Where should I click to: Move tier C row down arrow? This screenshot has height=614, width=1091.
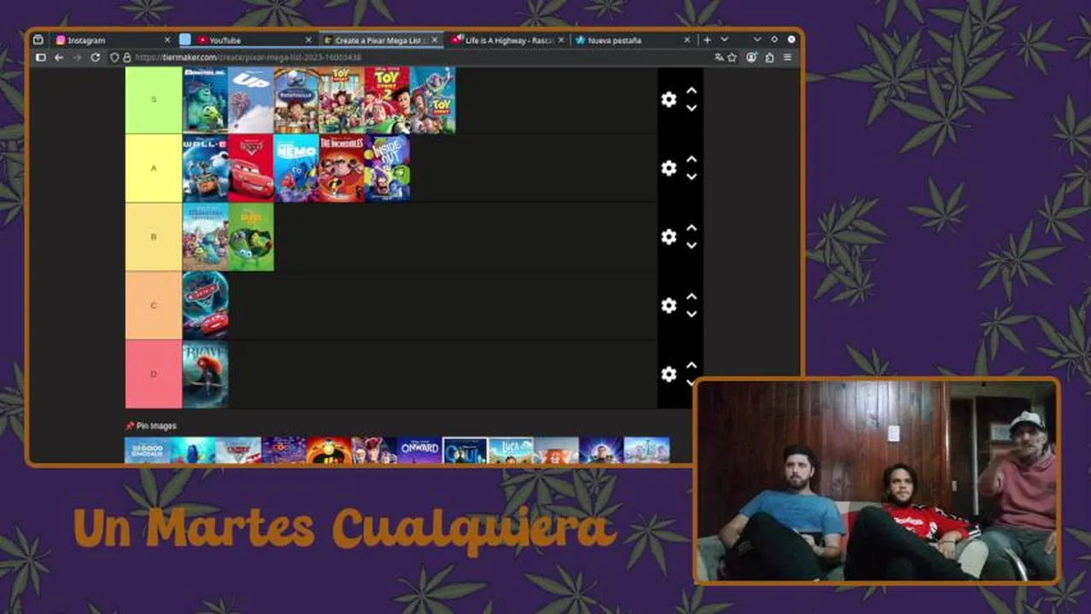click(691, 314)
